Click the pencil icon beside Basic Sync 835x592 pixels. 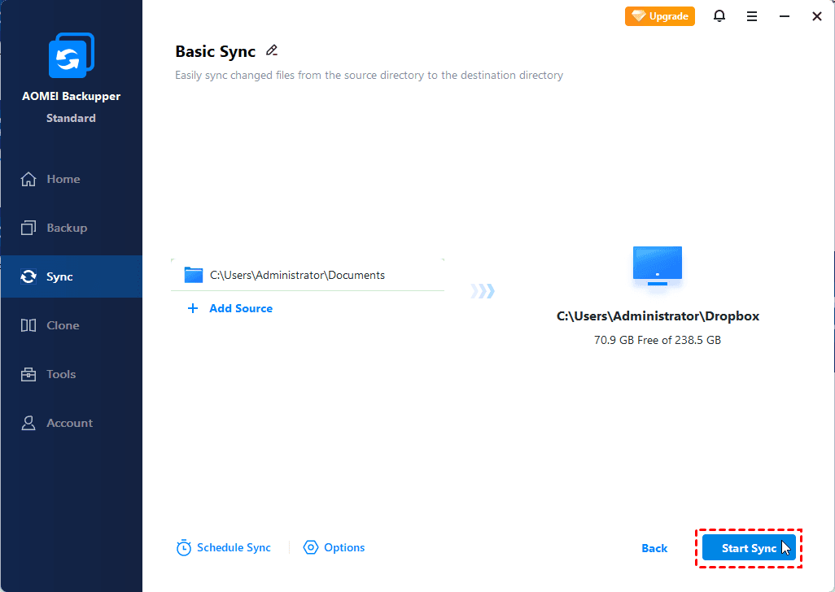pos(272,50)
